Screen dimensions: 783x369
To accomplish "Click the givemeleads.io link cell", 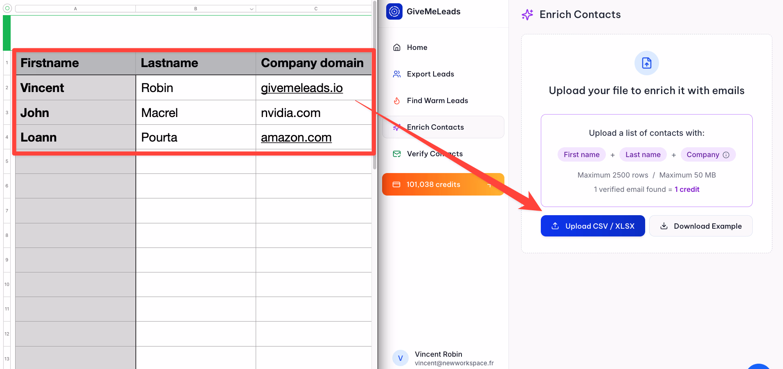I will (302, 88).
